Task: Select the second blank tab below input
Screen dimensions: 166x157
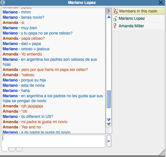Action: (x=12, y=149)
